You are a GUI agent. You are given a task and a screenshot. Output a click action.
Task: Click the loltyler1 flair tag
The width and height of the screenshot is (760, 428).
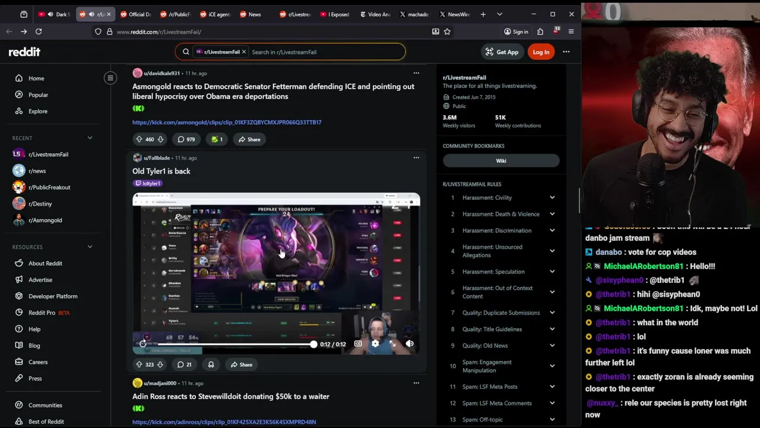tap(148, 183)
